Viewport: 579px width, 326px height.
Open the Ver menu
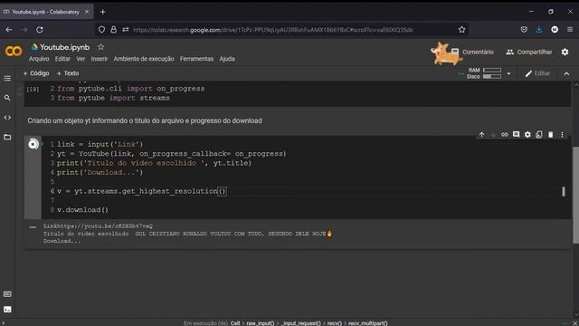pos(81,59)
